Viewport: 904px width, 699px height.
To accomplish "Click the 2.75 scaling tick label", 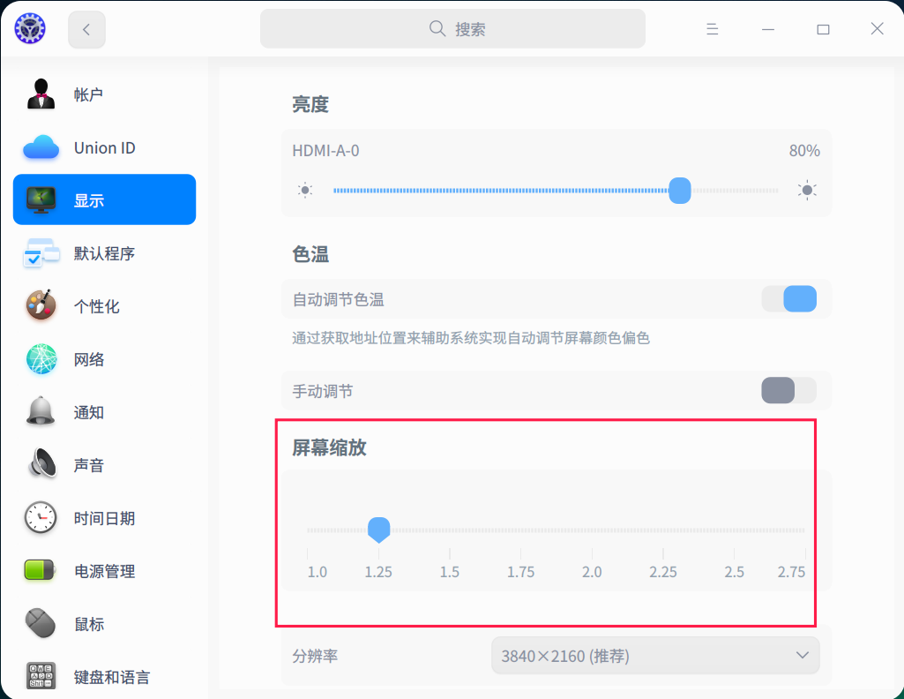I will (x=791, y=572).
